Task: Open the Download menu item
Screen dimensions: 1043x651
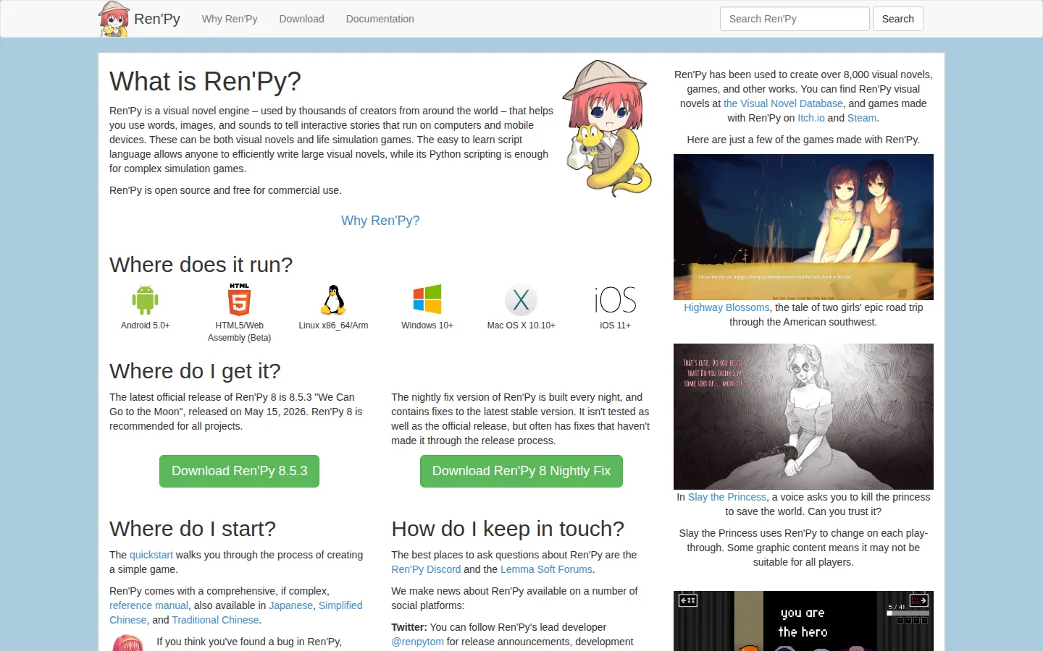Action: pyautogui.click(x=302, y=19)
